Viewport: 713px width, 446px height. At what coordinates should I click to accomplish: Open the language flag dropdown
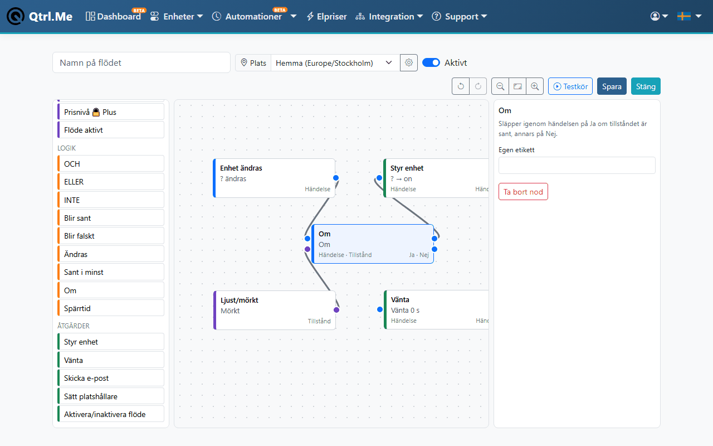[689, 16]
